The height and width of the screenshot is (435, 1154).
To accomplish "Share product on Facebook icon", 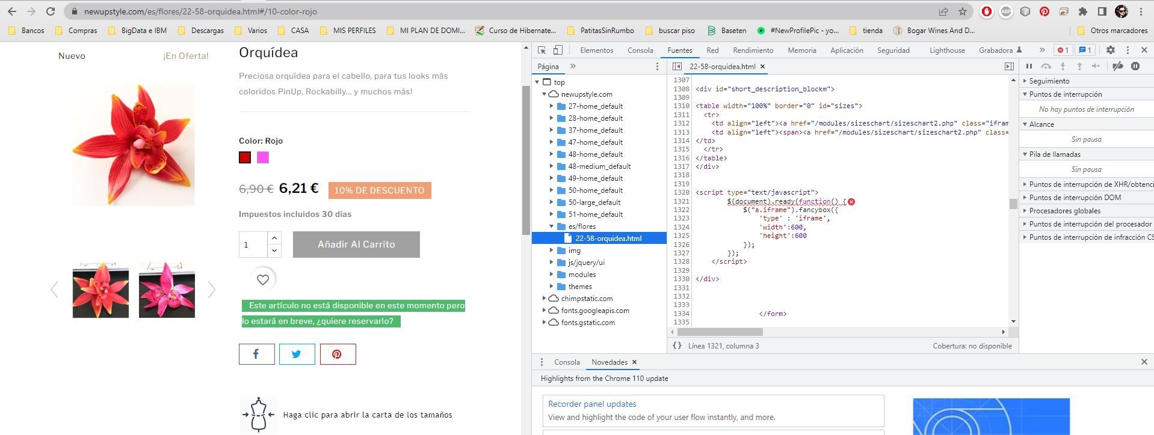I will (x=256, y=354).
